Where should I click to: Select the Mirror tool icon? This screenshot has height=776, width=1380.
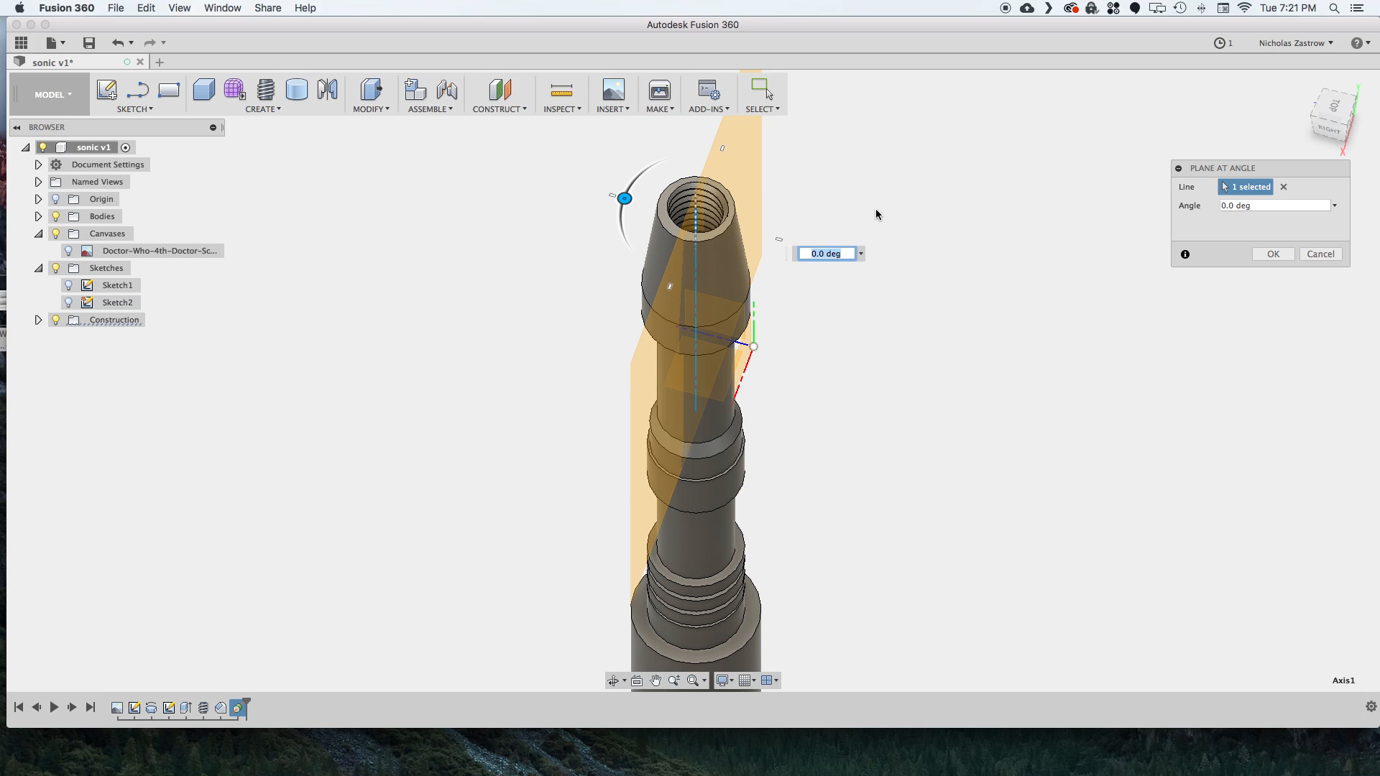(327, 90)
